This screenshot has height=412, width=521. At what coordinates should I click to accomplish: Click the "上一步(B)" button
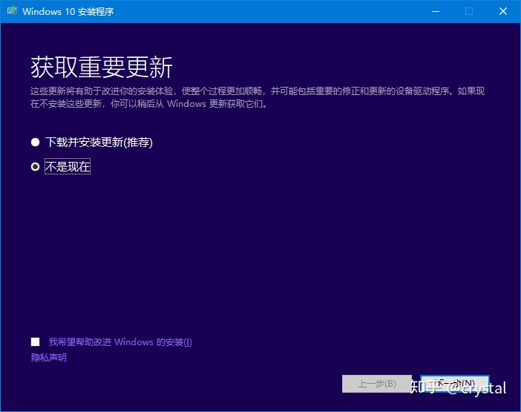tap(377, 384)
